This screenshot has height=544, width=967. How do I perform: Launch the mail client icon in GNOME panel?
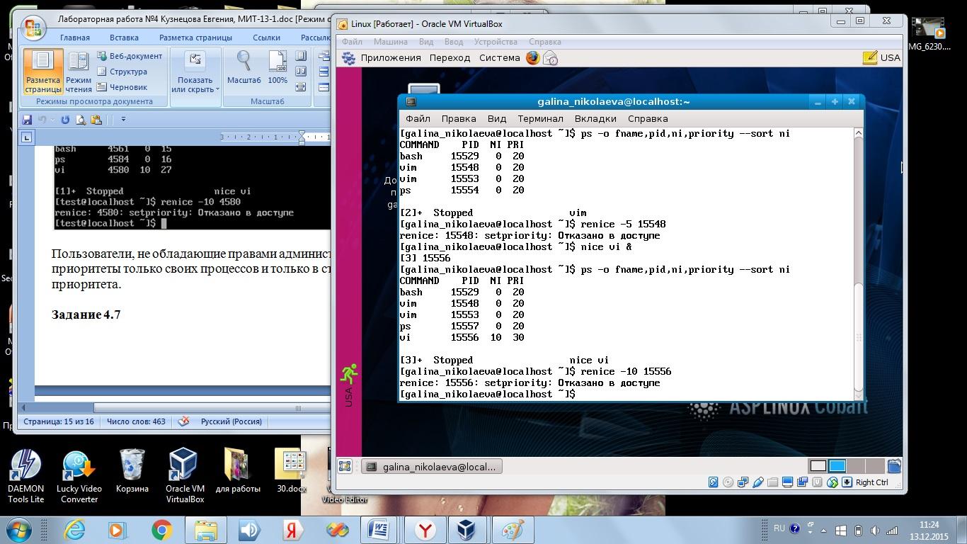tap(550, 58)
